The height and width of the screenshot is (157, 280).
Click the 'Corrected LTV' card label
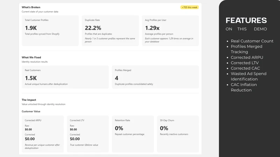tap(77, 120)
